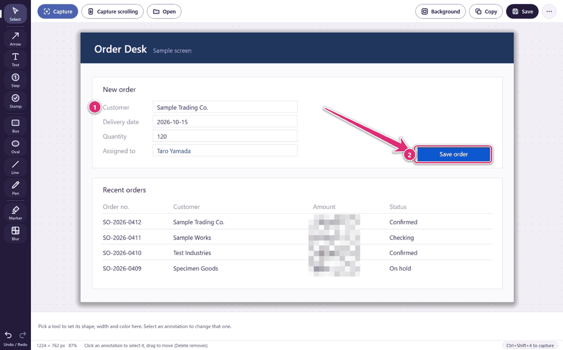This screenshot has height=350, width=563.
Task: Click order number SO-2026-0411
Action: [122, 237]
